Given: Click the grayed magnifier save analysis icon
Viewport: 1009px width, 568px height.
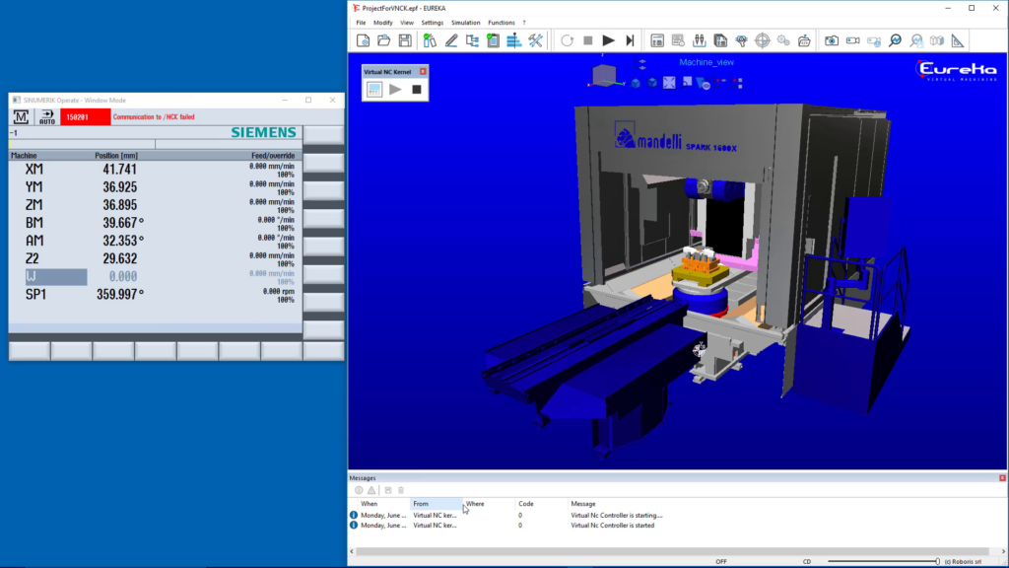Looking at the screenshot, I should tap(916, 40).
